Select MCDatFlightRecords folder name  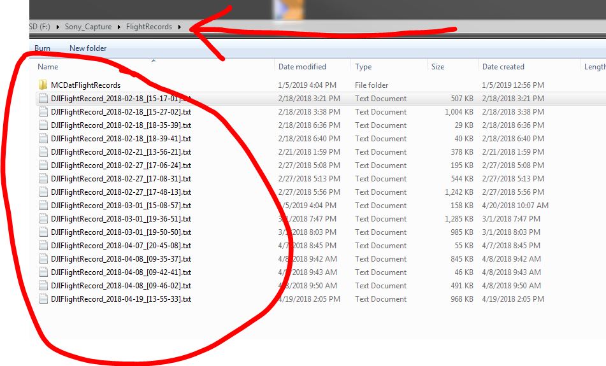(85, 85)
